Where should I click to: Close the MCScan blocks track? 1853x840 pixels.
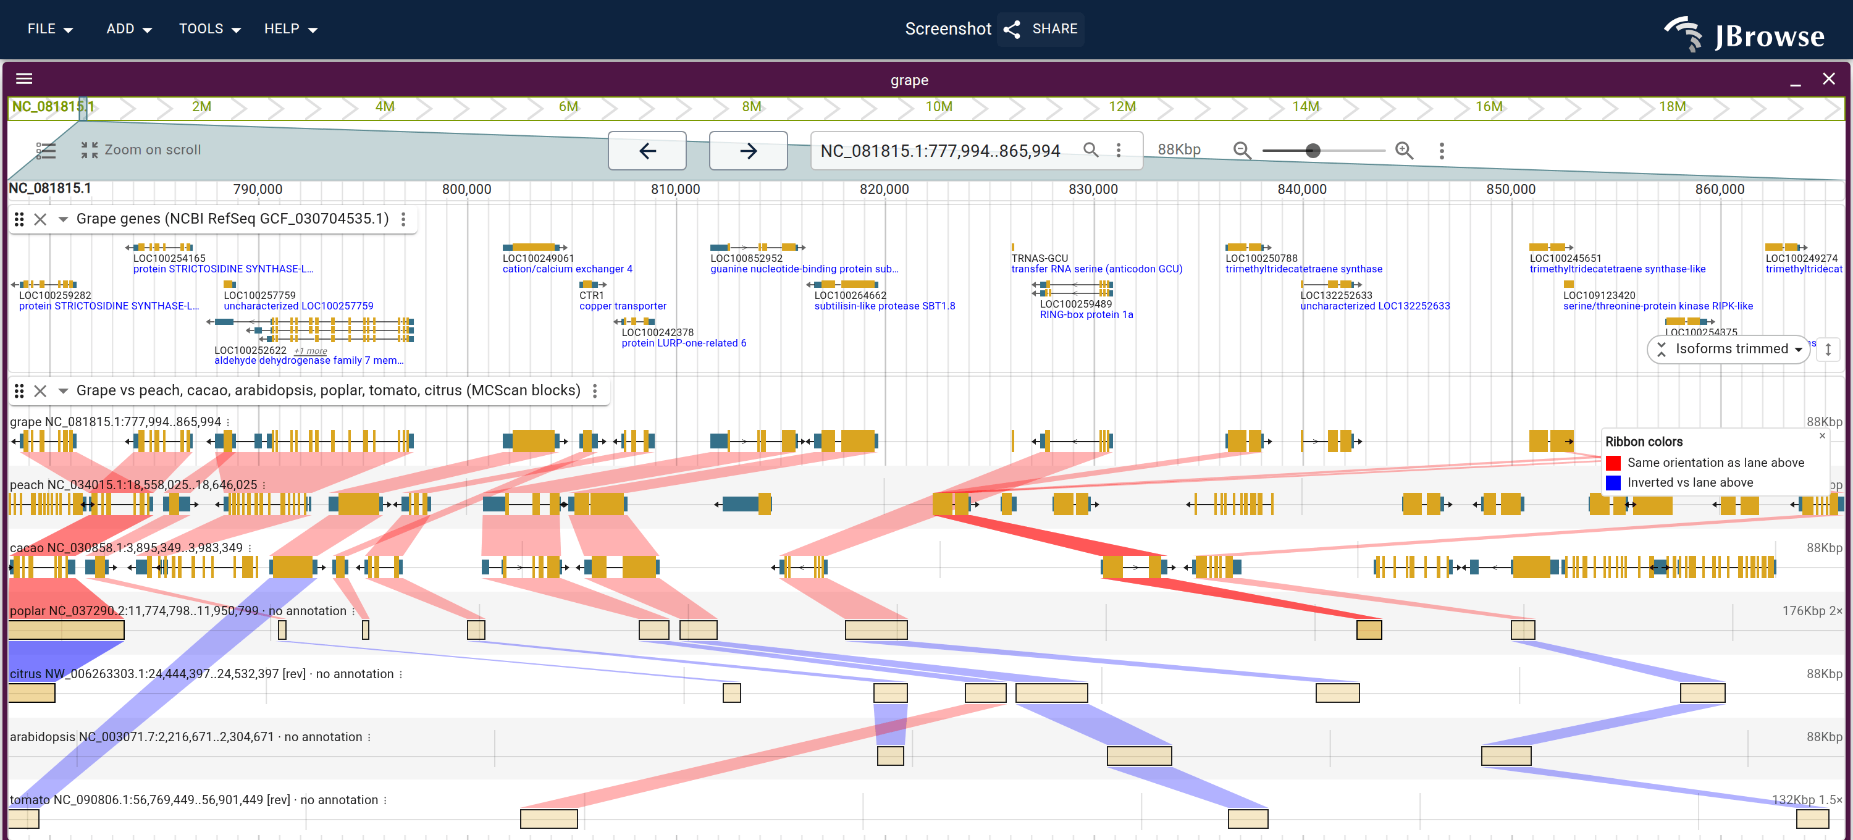point(40,391)
